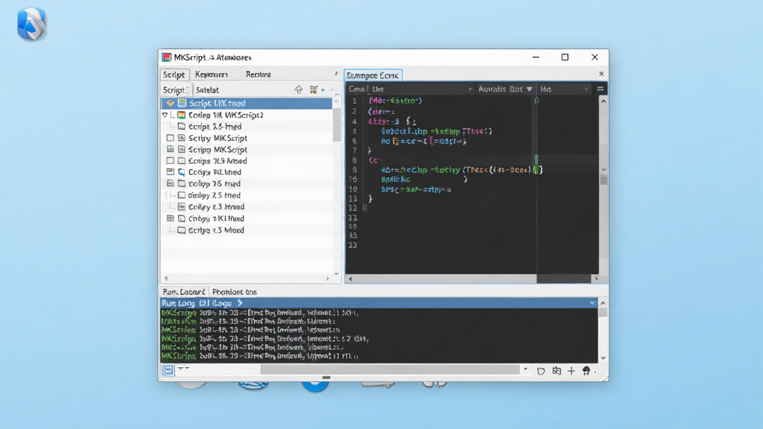
Task: Click the gray progress bar in bottom toolbar
Action: coord(390,369)
